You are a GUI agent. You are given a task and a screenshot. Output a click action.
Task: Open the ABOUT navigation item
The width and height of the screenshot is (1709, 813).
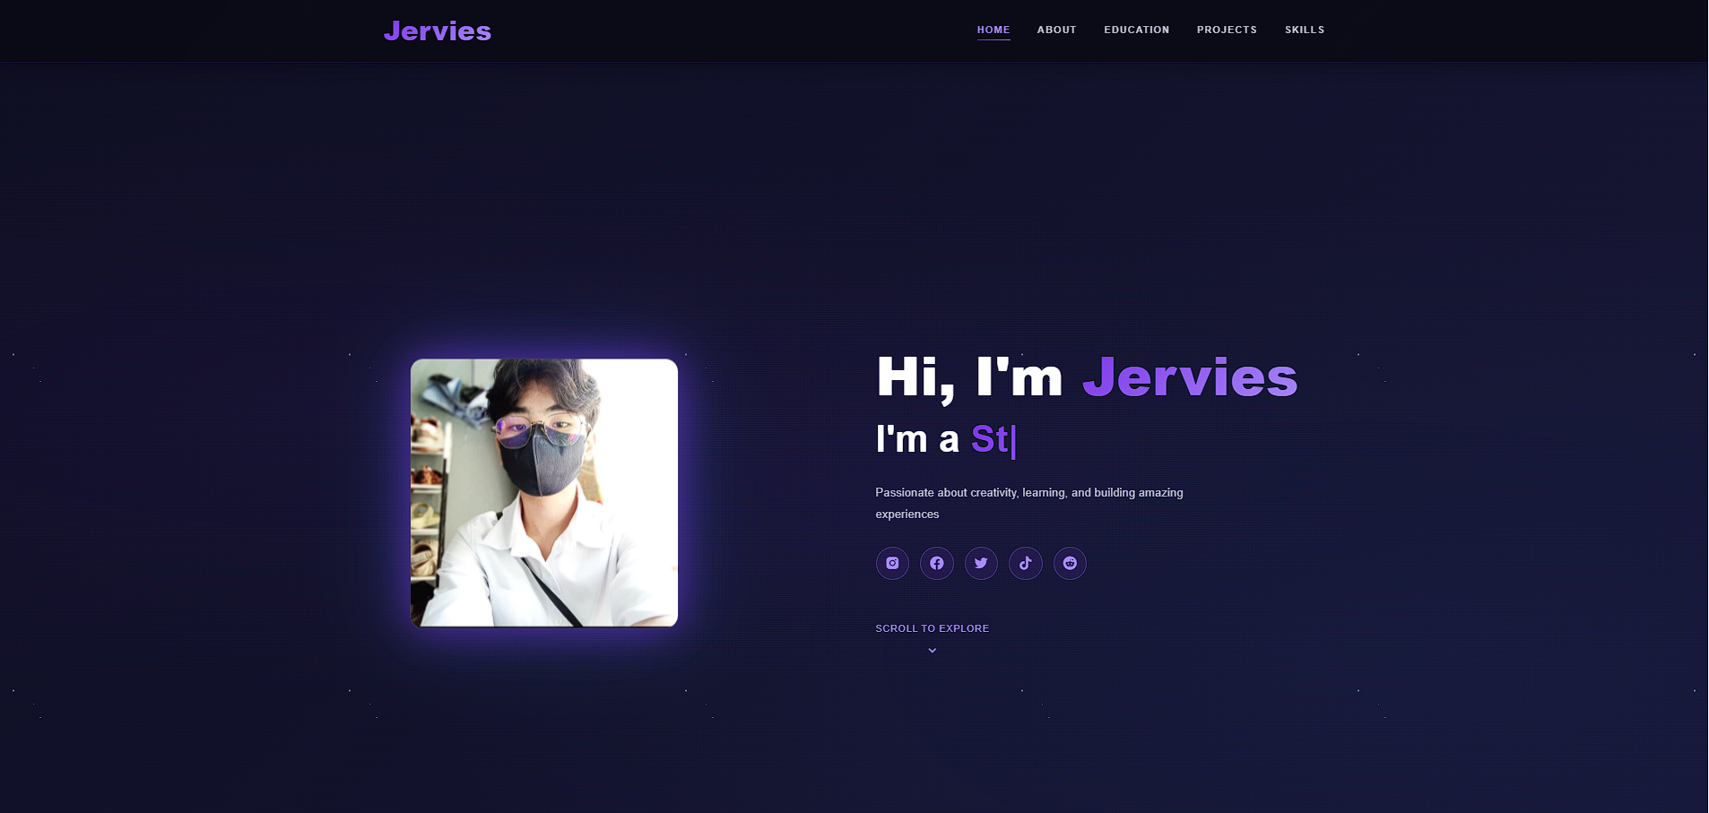[x=1056, y=29]
